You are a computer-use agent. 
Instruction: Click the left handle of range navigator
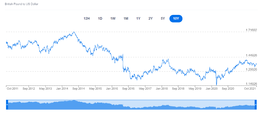click(x=7, y=104)
